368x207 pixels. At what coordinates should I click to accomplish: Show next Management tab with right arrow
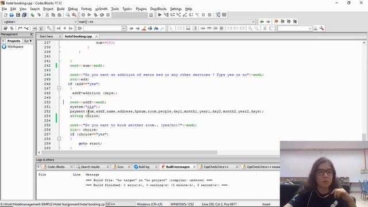[x=30, y=41]
